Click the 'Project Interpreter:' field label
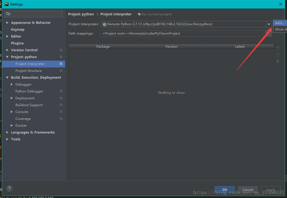The height and width of the screenshot is (198, 287). (x=84, y=24)
